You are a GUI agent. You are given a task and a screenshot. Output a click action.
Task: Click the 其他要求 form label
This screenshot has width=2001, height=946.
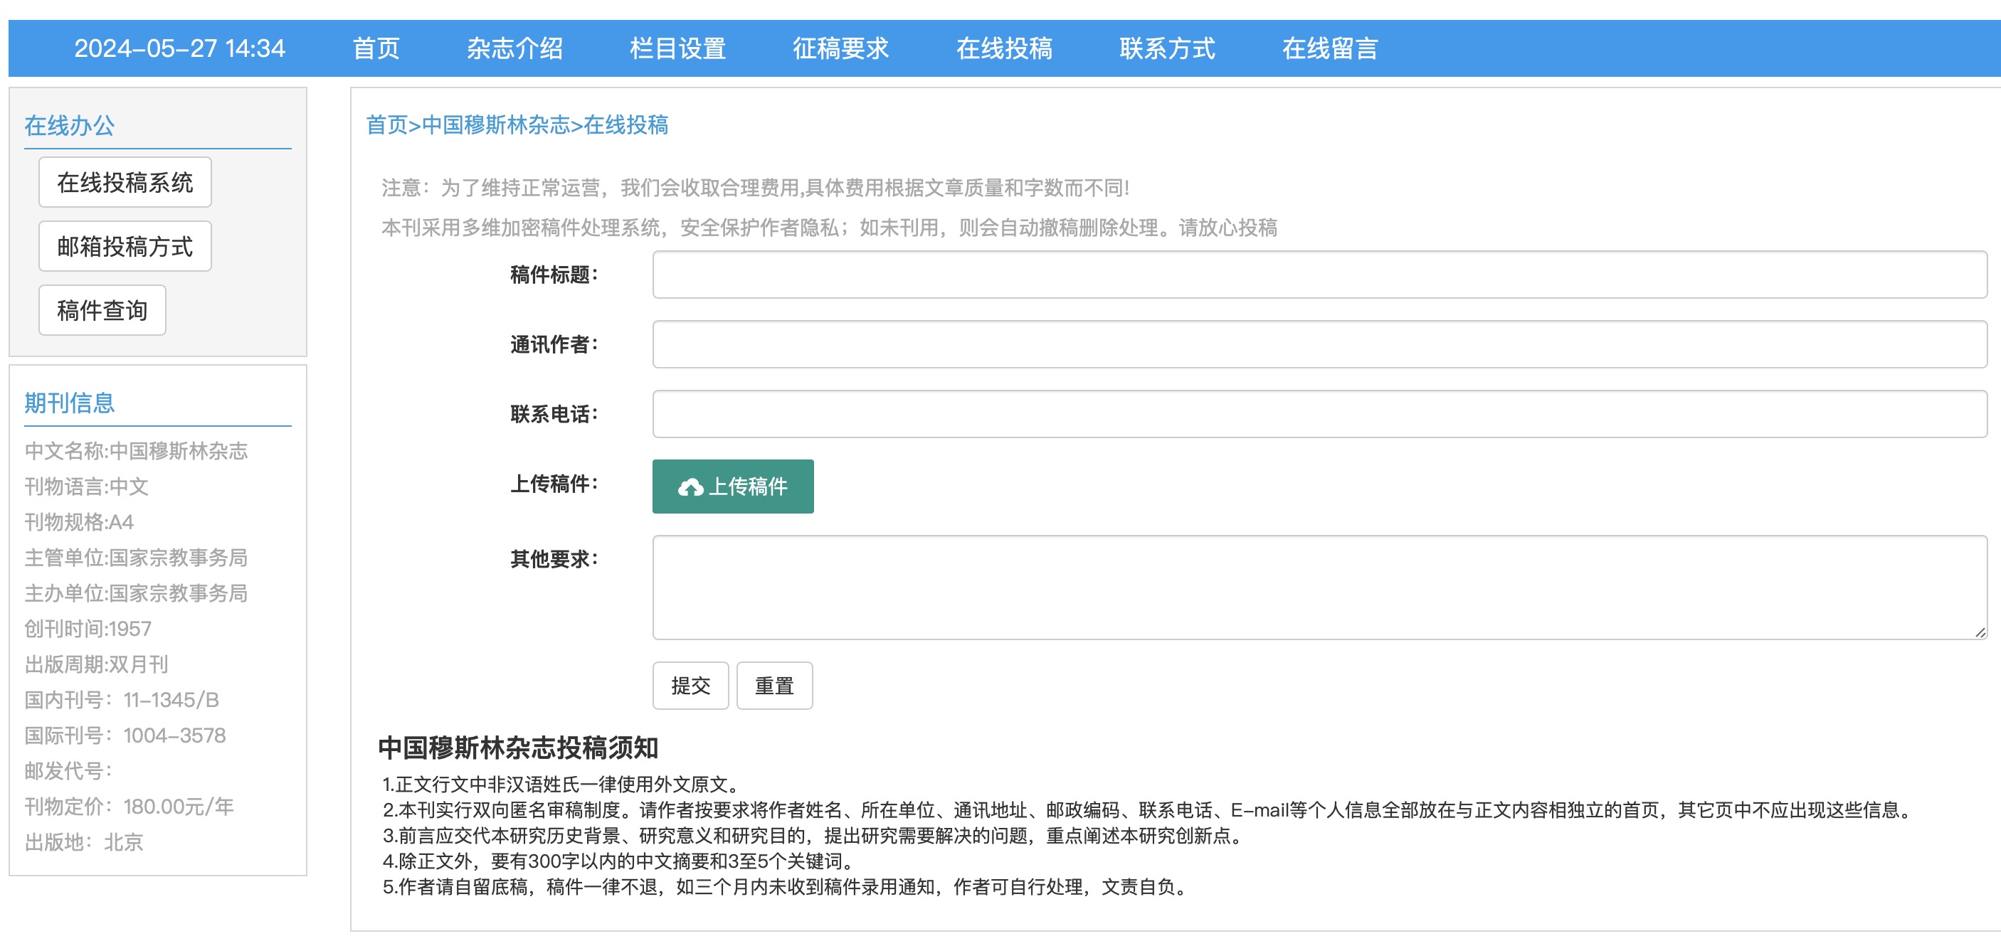[x=554, y=558]
